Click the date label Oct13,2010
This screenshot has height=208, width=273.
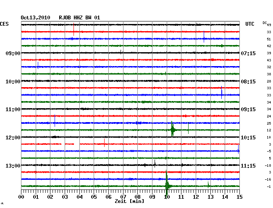35,18
